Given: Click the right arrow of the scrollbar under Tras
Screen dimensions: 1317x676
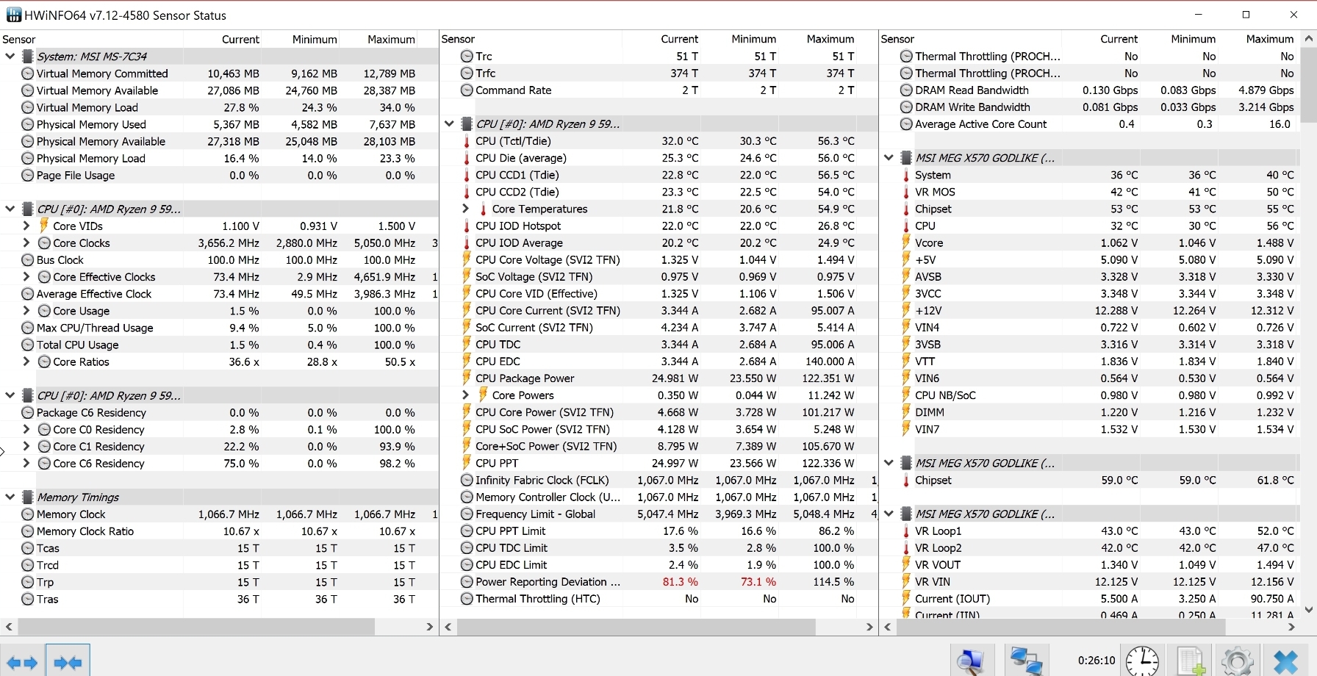Looking at the screenshot, I should (x=430, y=627).
